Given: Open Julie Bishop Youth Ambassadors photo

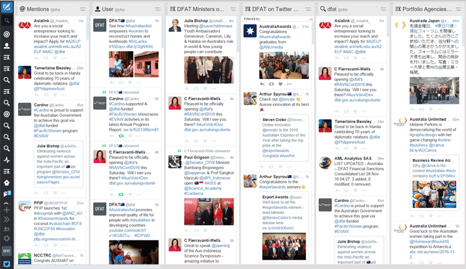Looking at the screenshot, I should click(209, 70).
